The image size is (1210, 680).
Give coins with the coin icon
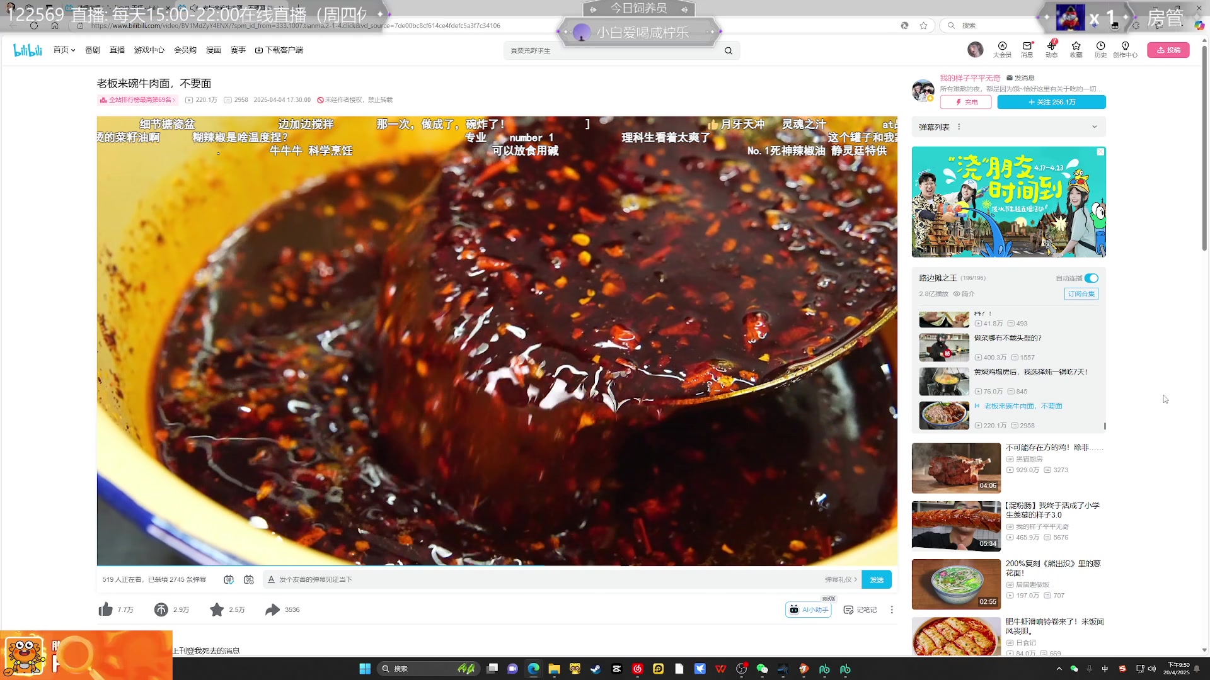pos(161,609)
